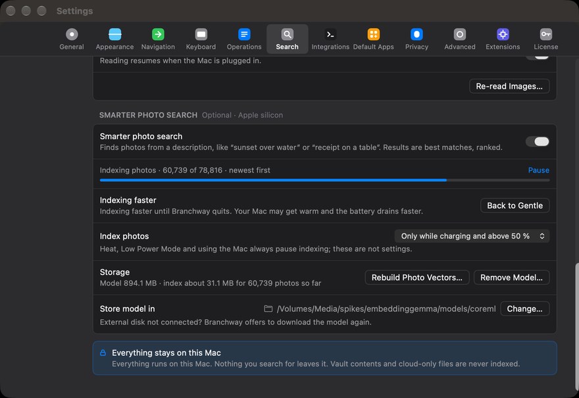Viewport: 579px width, 398px height.
Task: Click 'Store model in' label
Action: (x=127, y=309)
